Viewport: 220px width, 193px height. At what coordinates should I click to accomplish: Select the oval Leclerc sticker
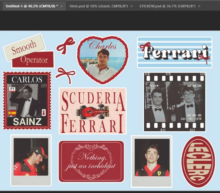click(198, 162)
